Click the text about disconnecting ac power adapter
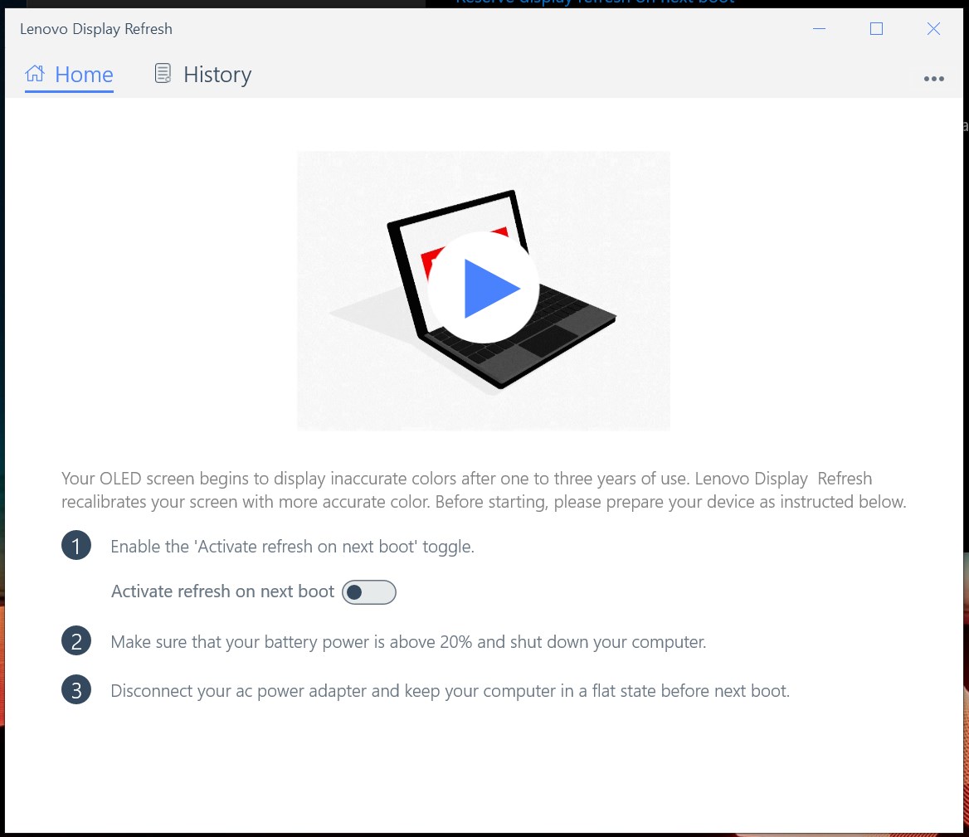Image resolution: width=969 pixels, height=837 pixels. coord(450,691)
